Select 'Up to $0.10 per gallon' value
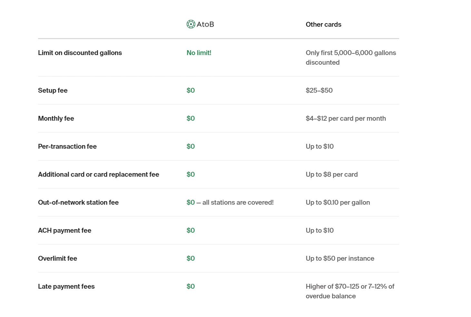This screenshot has height=317, width=471. [338, 202]
